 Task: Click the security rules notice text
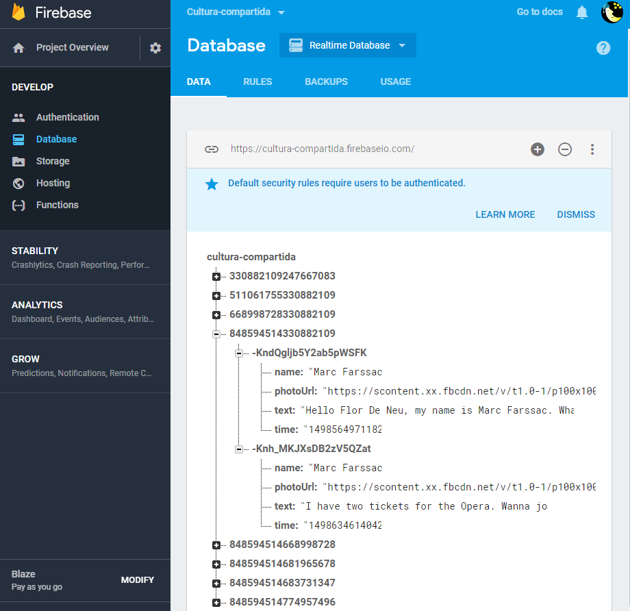coord(346,184)
